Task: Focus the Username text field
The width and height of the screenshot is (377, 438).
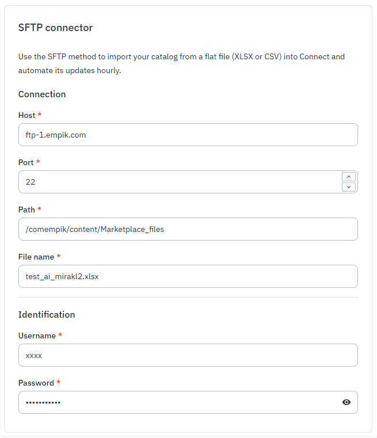Action: pyautogui.click(x=188, y=355)
